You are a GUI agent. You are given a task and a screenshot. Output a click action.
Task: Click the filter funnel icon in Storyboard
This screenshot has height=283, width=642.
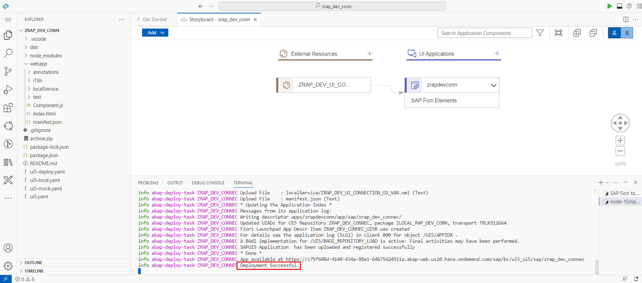(x=540, y=33)
